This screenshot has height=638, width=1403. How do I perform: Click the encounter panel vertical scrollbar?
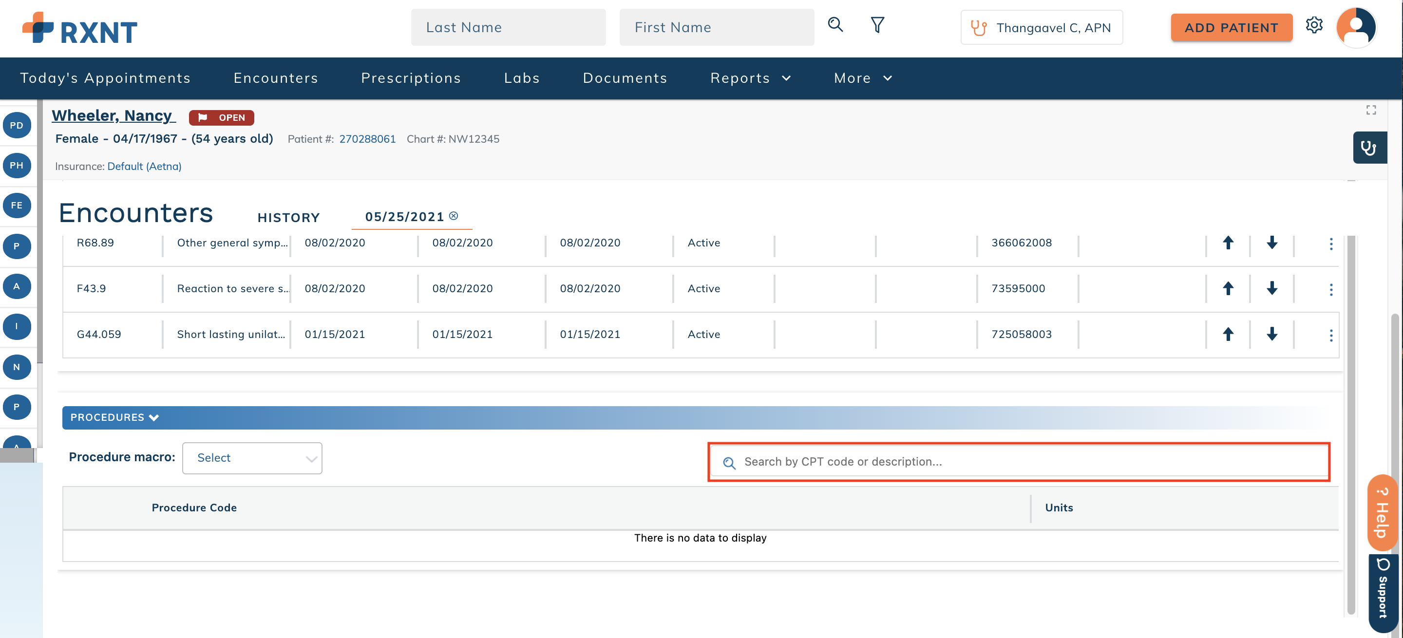click(x=1351, y=425)
